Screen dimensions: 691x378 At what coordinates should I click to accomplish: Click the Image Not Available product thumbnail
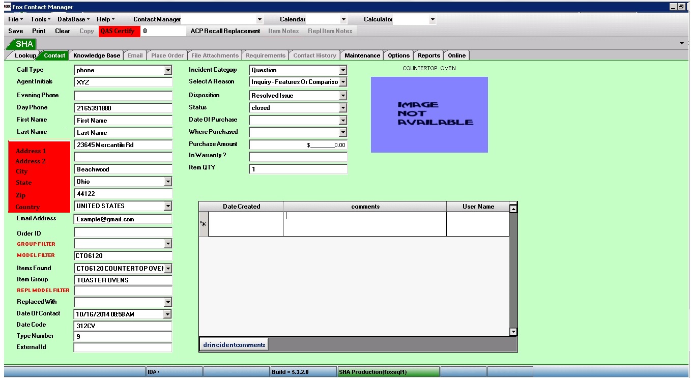(x=429, y=114)
